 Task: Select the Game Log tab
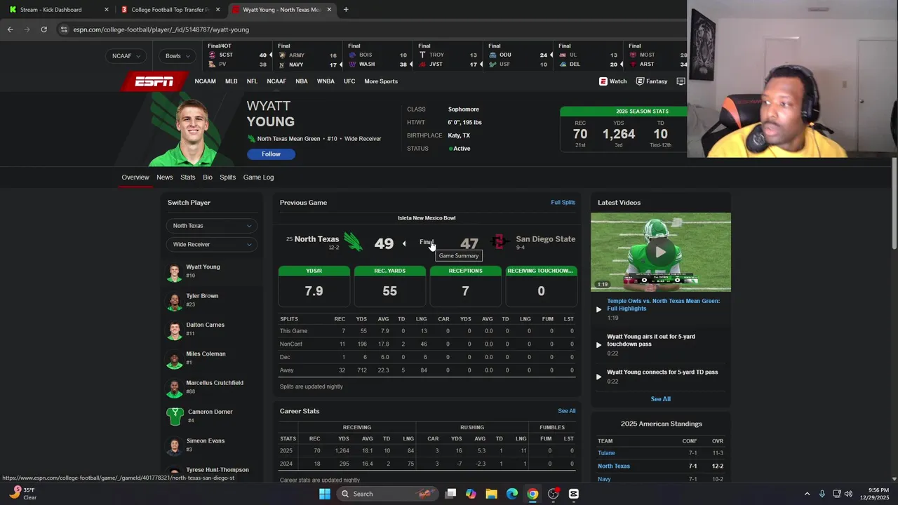tap(258, 177)
